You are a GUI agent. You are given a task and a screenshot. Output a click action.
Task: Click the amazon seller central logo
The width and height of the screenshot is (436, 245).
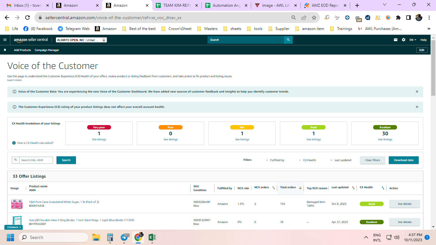click(31, 40)
